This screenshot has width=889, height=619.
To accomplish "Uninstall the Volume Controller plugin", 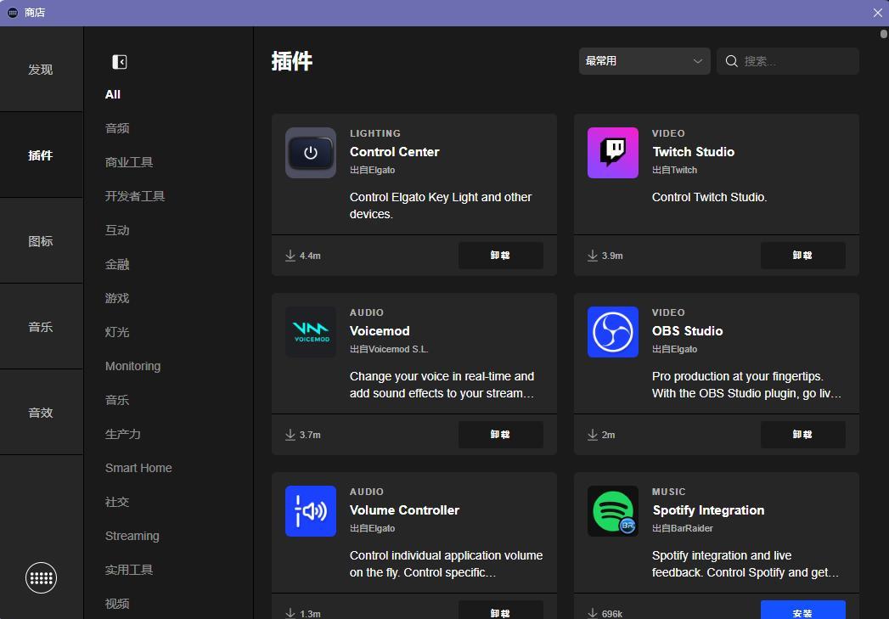I will (x=501, y=610).
